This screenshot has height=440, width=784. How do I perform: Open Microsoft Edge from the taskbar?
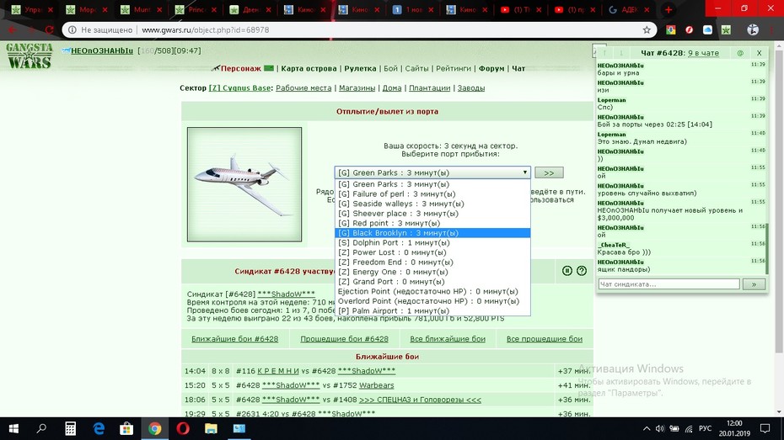[x=99, y=428]
